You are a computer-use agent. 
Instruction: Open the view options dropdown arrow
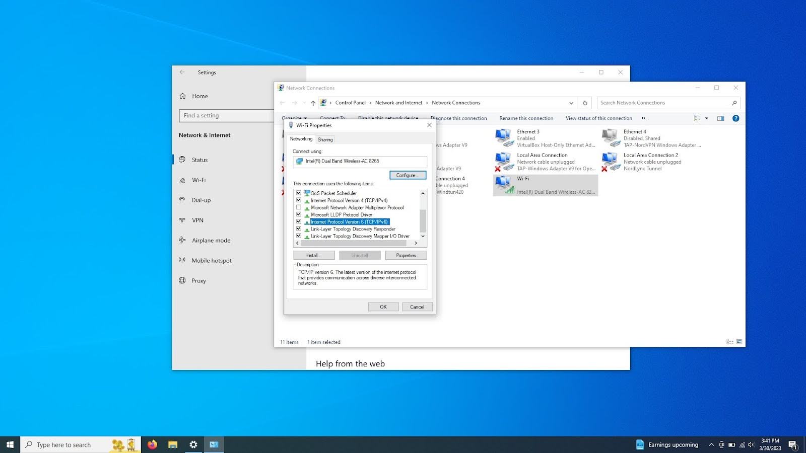pyautogui.click(x=707, y=118)
